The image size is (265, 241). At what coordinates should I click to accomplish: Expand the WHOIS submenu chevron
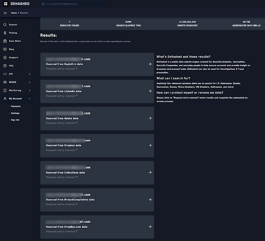29,82
